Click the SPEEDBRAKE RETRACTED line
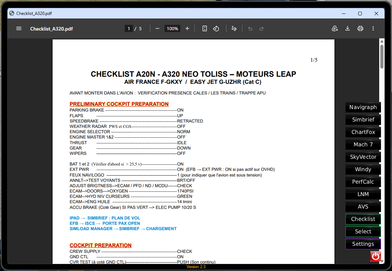 [136, 121]
